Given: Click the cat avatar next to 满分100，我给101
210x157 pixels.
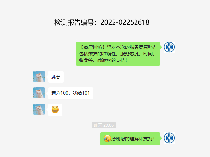Looking at the screenshot, I should tap(39, 93).
